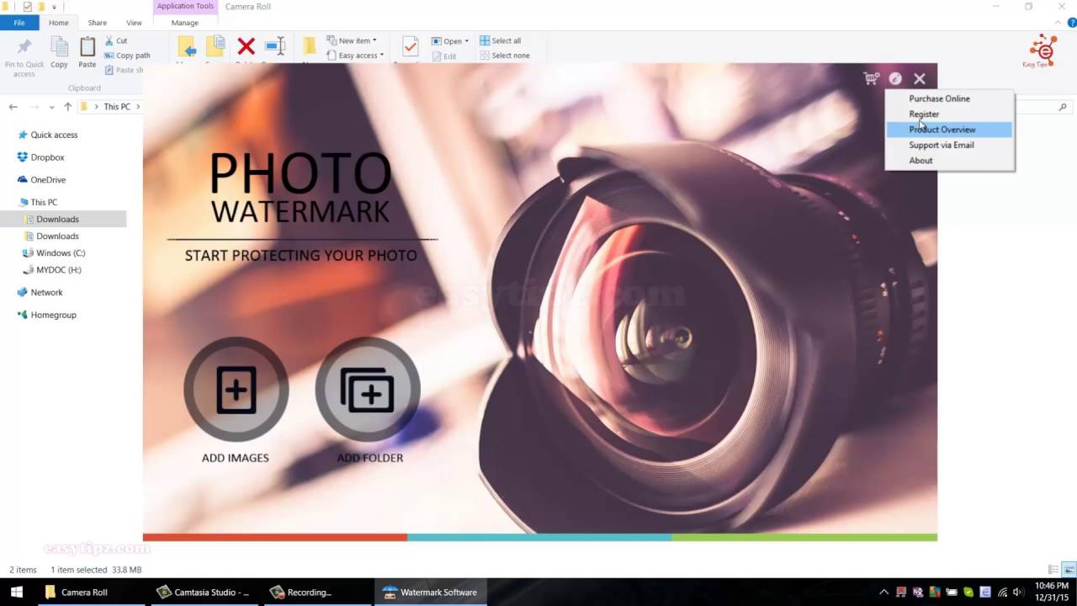Open Quick Access Toolbar customize dropdown
The height and width of the screenshot is (606, 1077).
click(55, 7)
